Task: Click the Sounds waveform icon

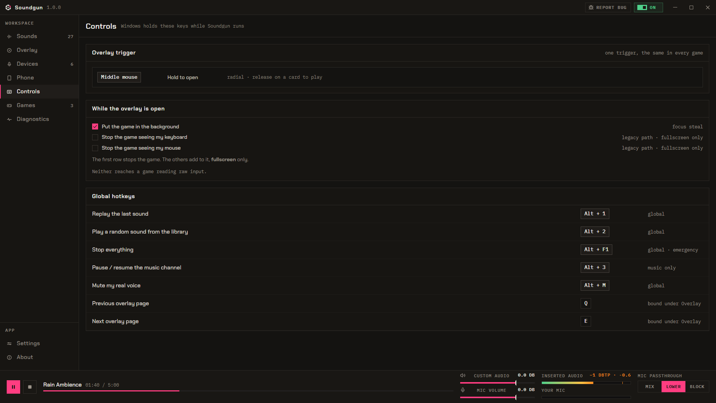Action: [x=9, y=36]
